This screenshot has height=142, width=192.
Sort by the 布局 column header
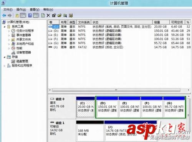coord(64,22)
